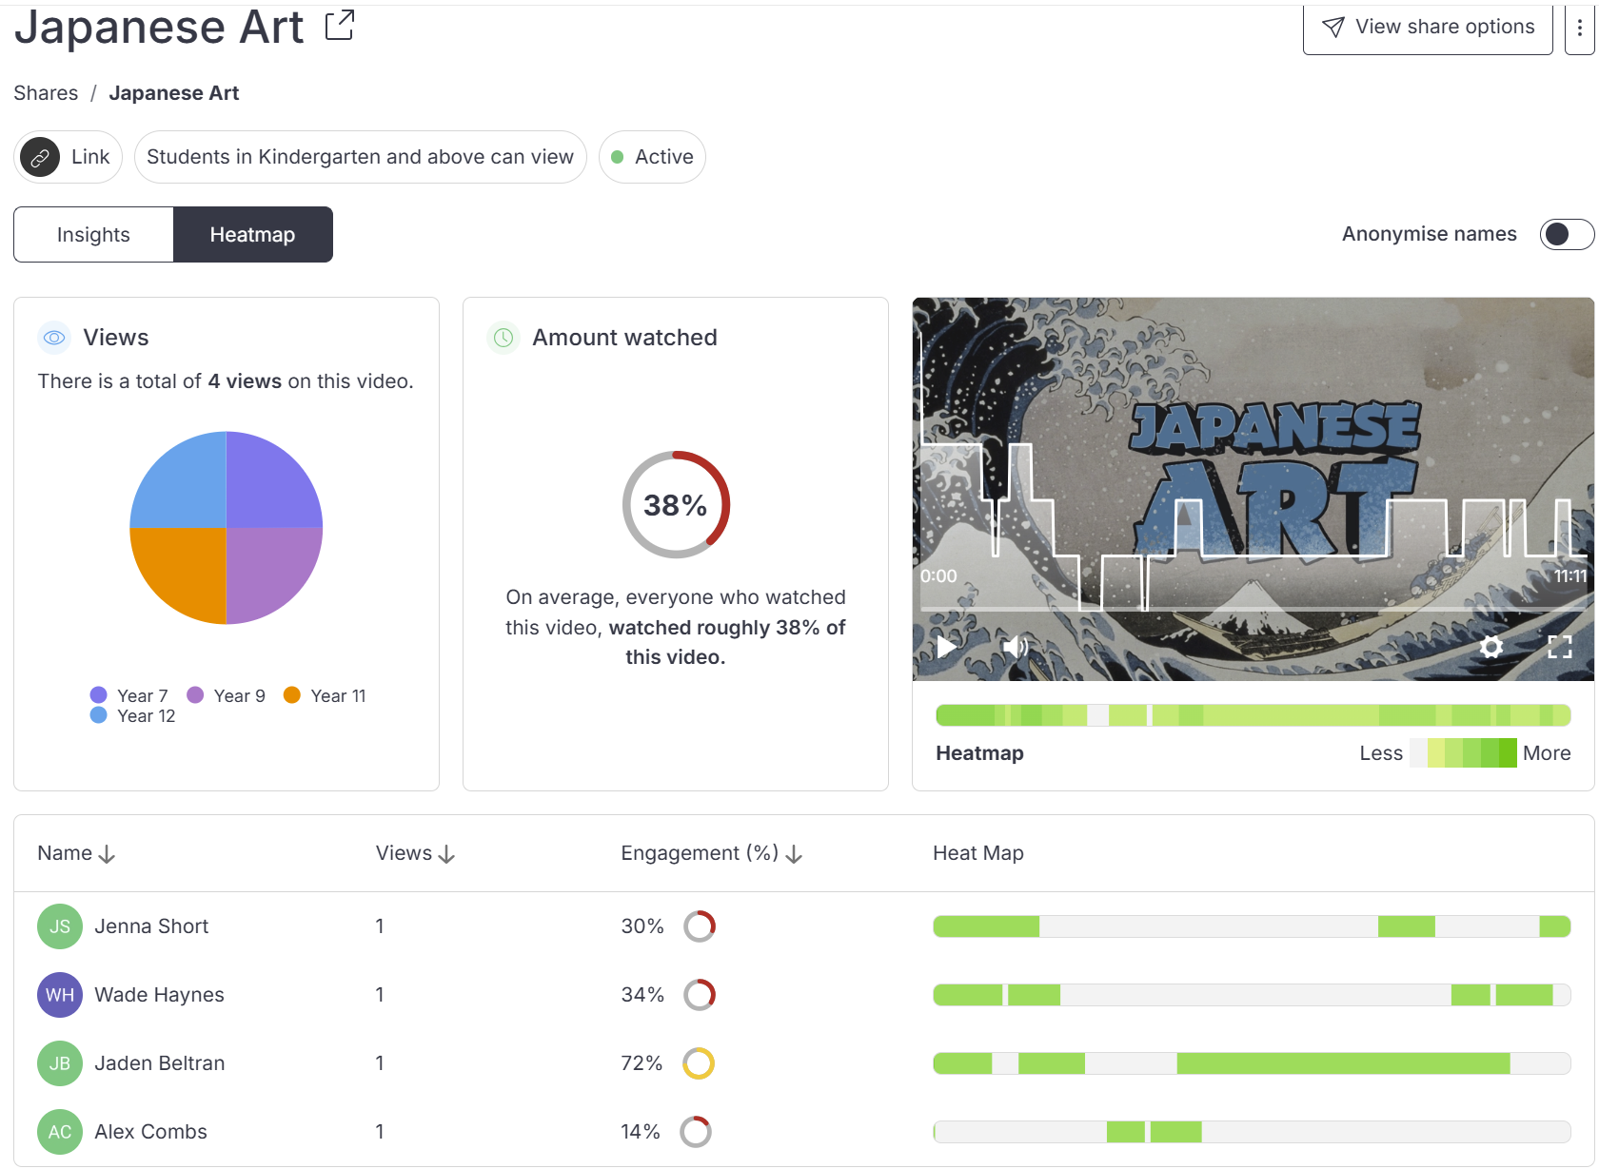Select Jenna Short name
This screenshot has width=1599, height=1169.
point(151,926)
